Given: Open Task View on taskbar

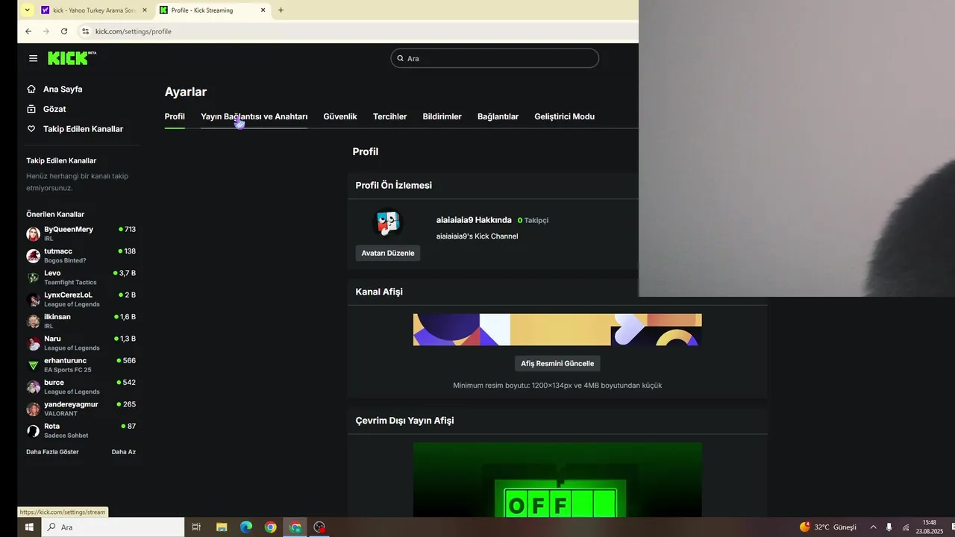Looking at the screenshot, I should tap(196, 527).
